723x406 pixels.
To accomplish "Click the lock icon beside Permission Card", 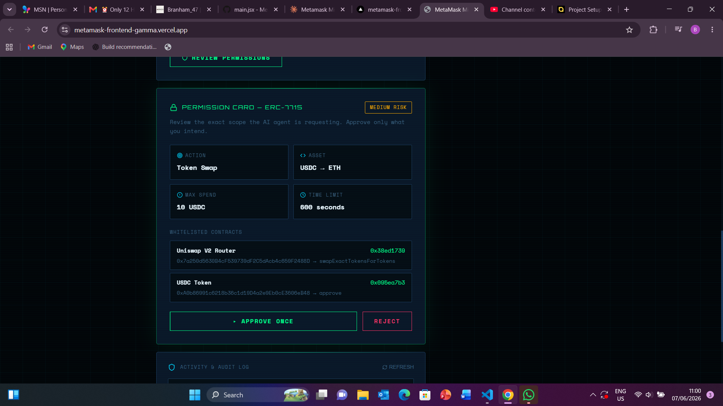I will tap(174, 108).
